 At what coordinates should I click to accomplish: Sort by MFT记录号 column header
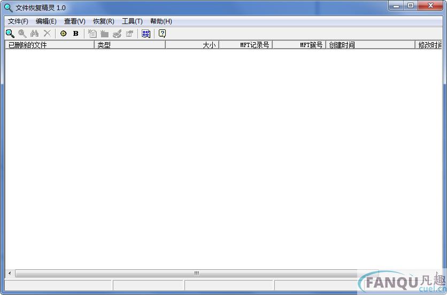(246, 45)
